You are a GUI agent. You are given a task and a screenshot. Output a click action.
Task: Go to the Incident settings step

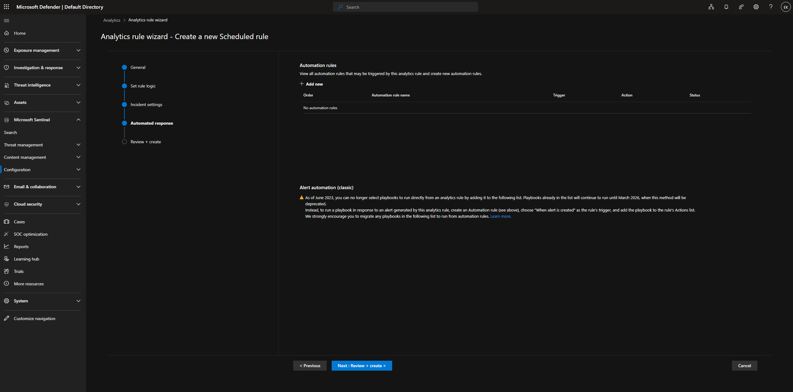146,105
